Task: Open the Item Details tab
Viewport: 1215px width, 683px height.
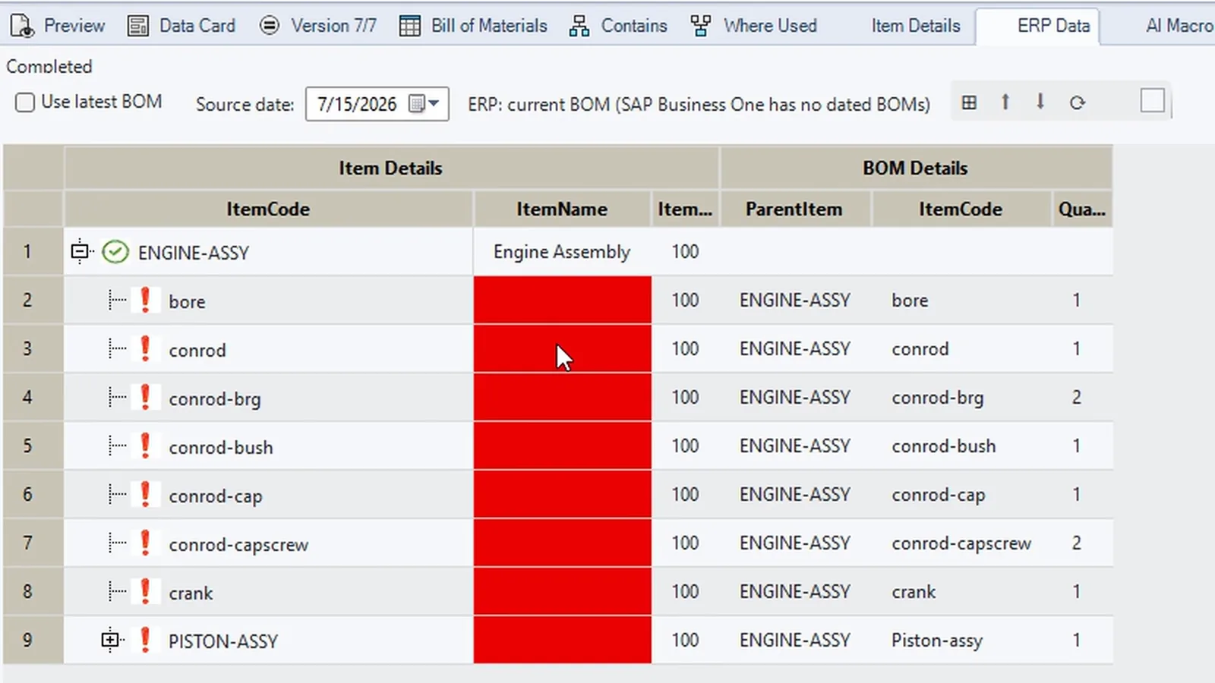Action: point(915,26)
